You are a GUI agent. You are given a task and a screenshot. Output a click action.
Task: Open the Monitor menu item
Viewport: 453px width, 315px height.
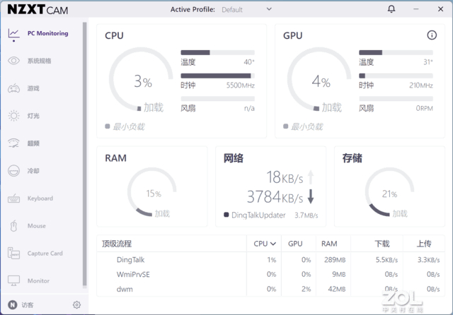[x=38, y=280]
